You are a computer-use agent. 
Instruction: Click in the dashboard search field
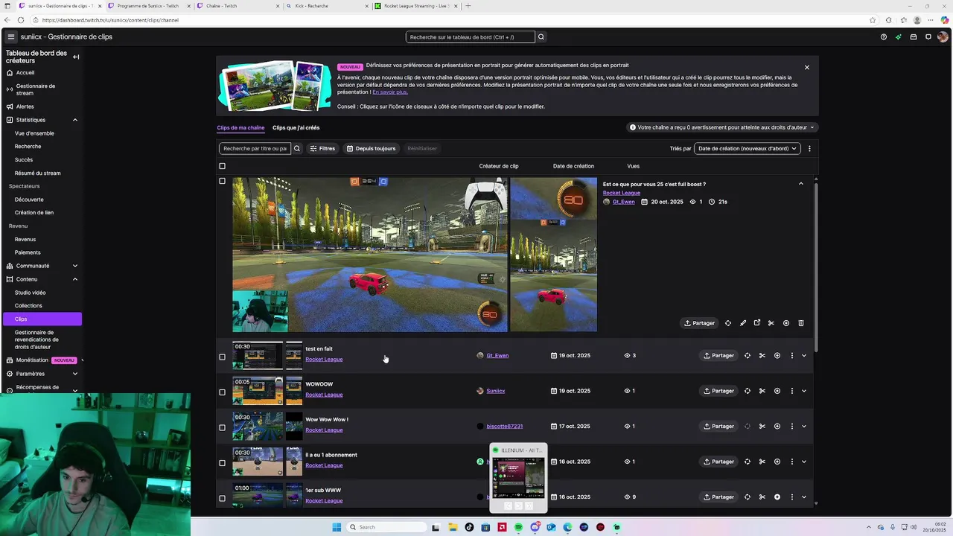(471, 36)
